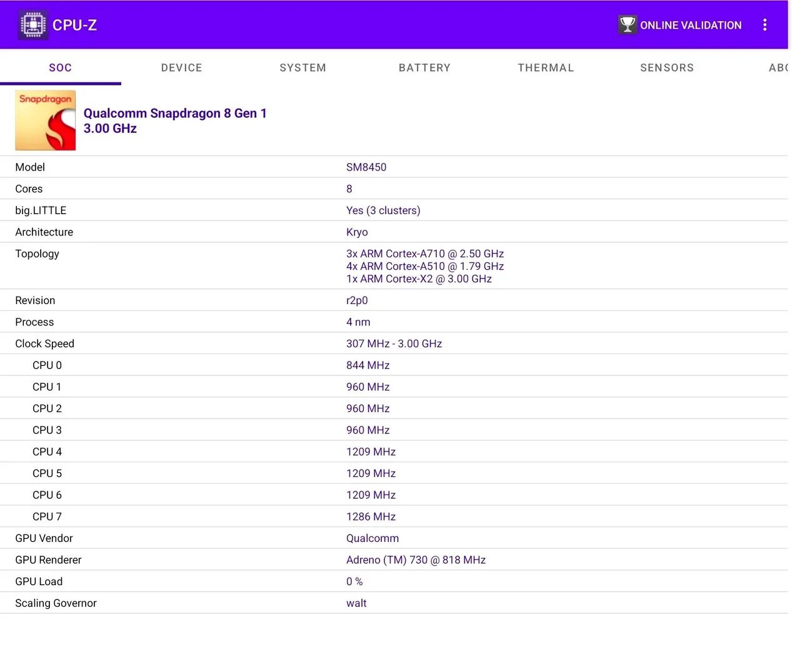Image resolution: width=800 pixels, height=660 pixels.
Task: Click the CPU 4 row label
Action: pyautogui.click(x=47, y=451)
